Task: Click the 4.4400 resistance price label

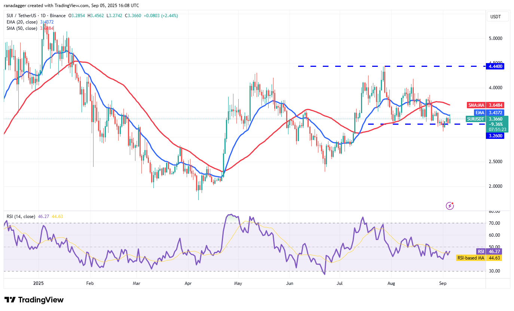Action: (495, 66)
